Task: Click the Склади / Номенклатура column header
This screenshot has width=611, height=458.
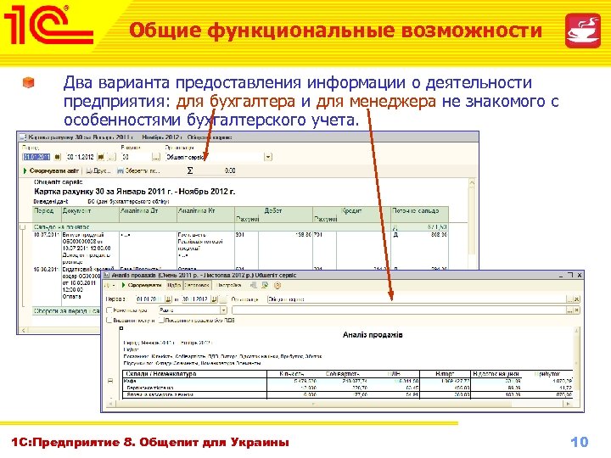Action: click(194, 374)
